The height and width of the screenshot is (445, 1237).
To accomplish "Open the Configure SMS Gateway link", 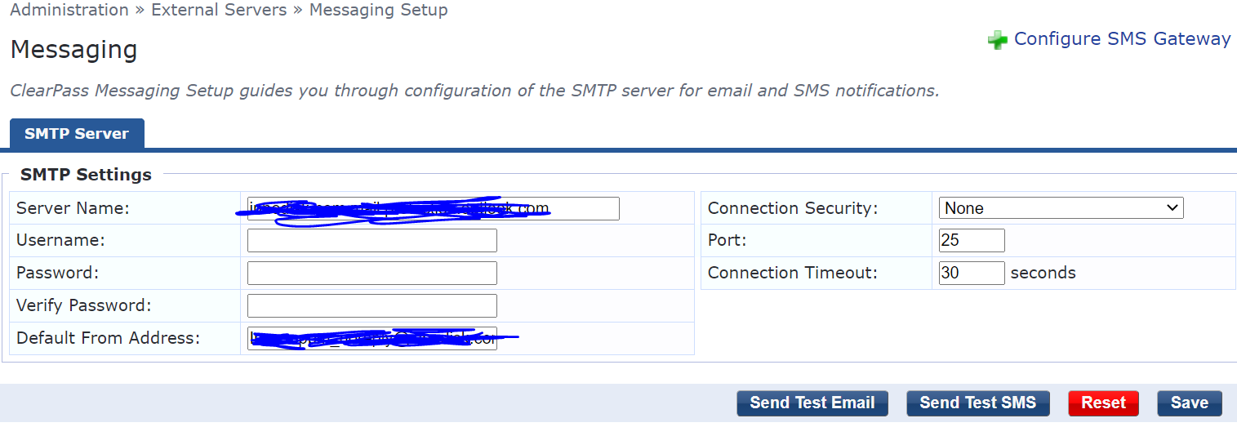I will [x=1122, y=39].
